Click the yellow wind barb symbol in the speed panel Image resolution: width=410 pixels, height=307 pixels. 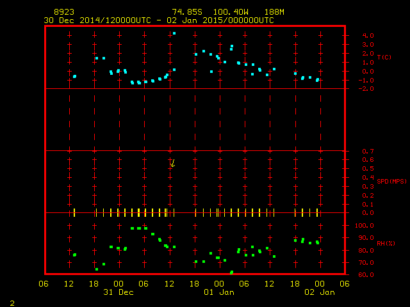[x=172, y=164]
